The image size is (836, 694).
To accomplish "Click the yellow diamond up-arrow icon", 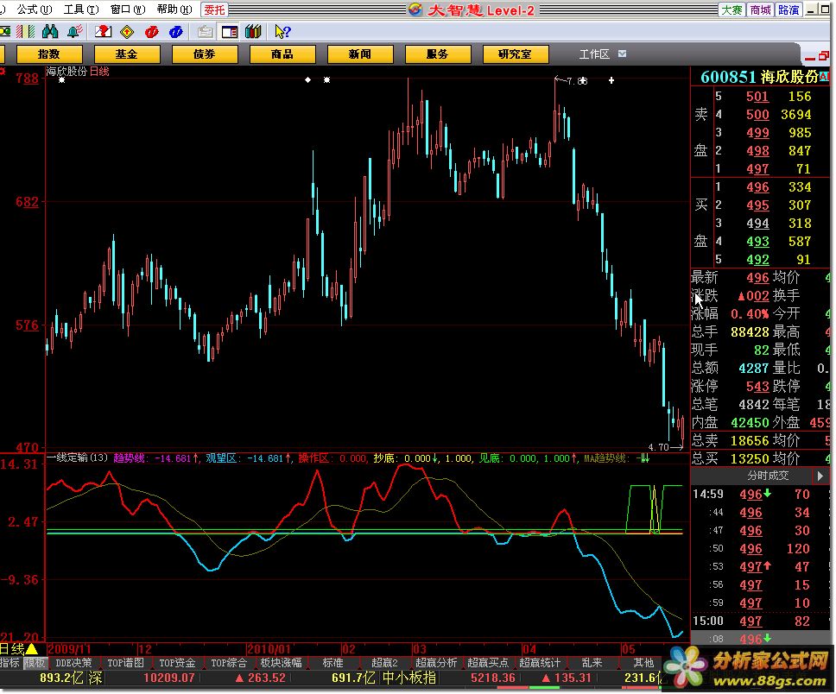I will coord(127,32).
